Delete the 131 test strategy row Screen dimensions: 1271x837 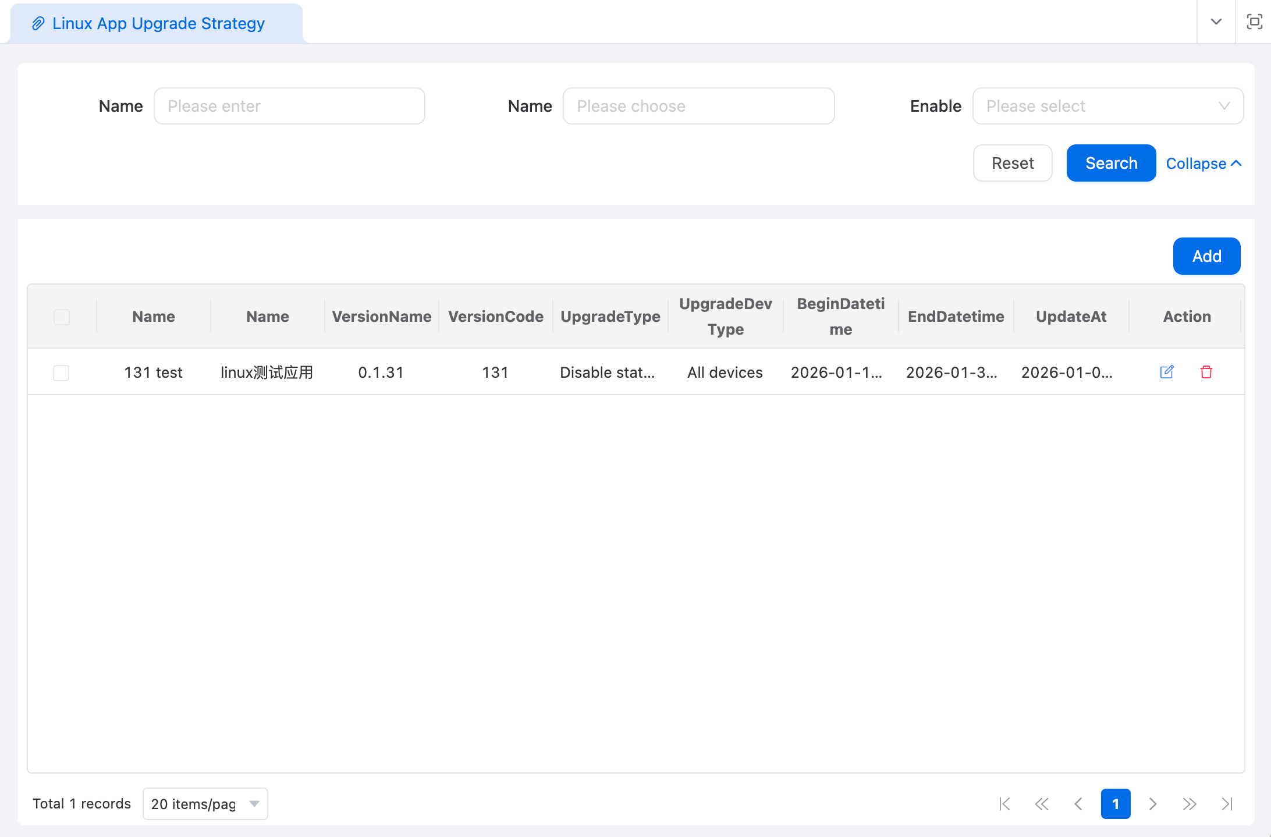tap(1206, 372)
